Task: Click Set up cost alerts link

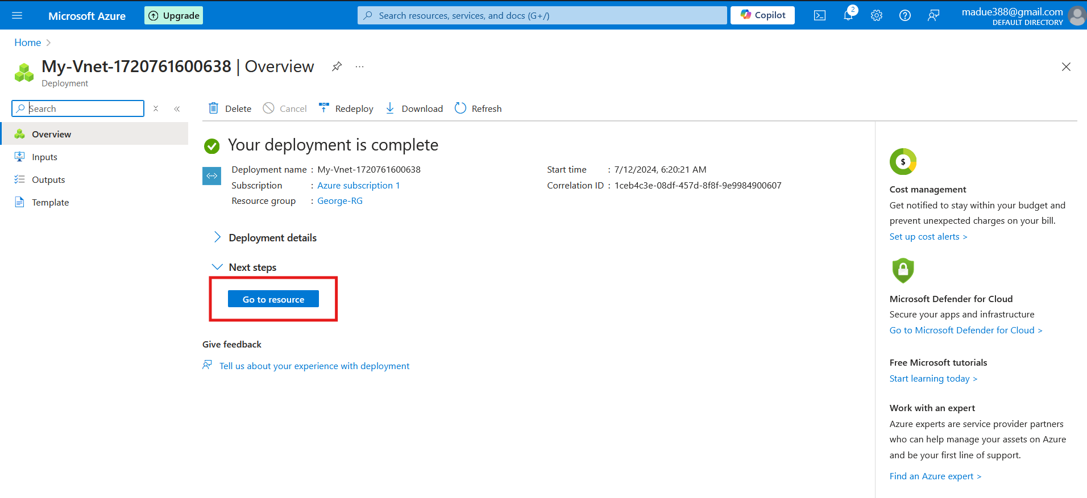Action: [x=928, y=236]
